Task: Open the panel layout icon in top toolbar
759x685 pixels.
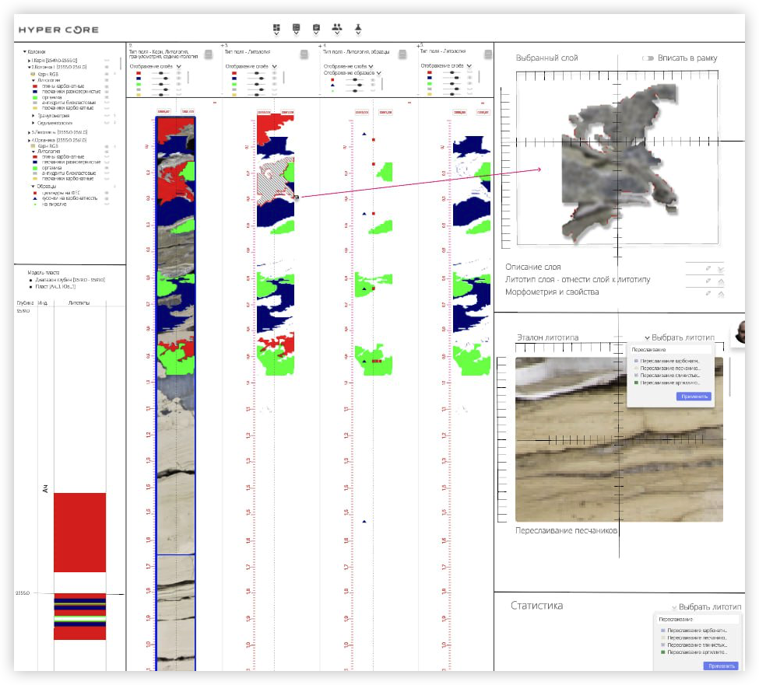Action: click(297, 28)
